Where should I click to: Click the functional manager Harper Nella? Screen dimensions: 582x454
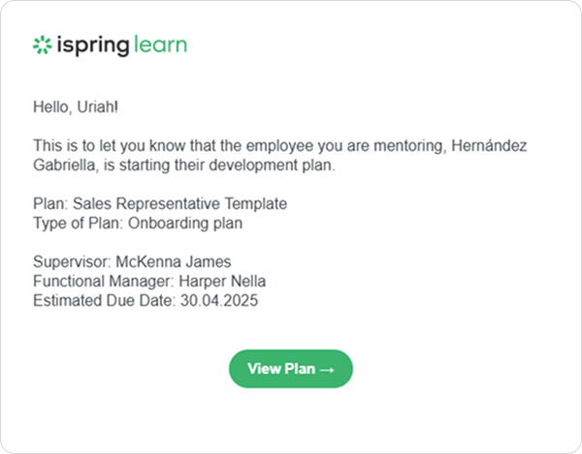222,281
